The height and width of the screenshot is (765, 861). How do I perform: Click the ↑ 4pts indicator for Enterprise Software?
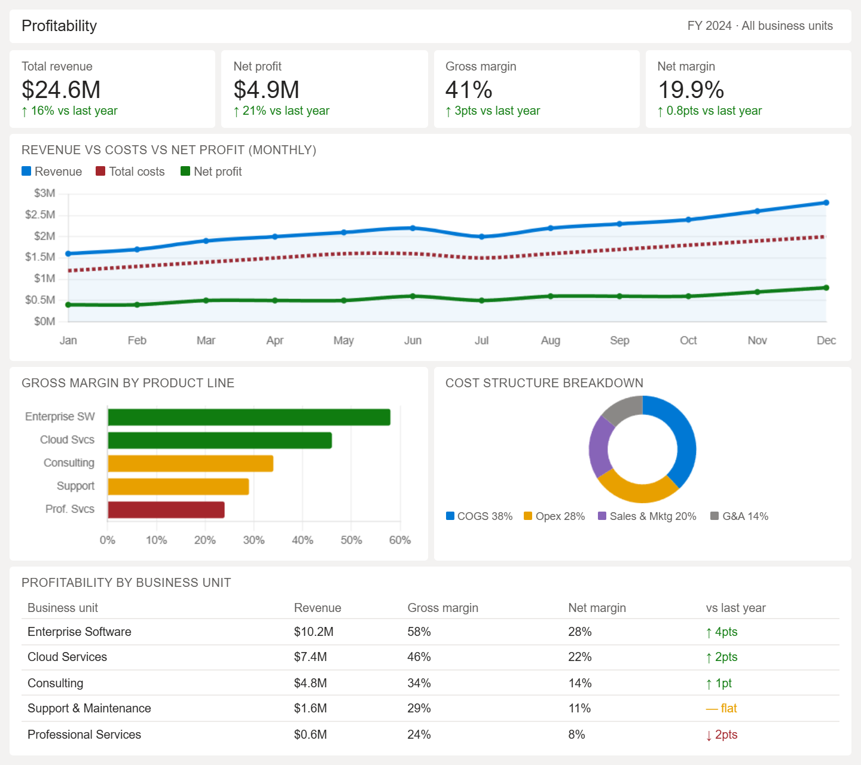(x=722, y=632)
